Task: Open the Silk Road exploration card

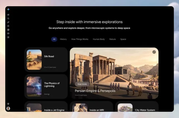Action: point(46,60)
